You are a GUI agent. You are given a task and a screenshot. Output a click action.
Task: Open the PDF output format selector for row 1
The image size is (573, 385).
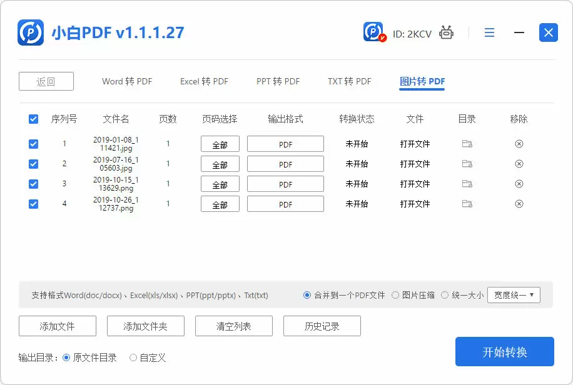click(285, 144)
